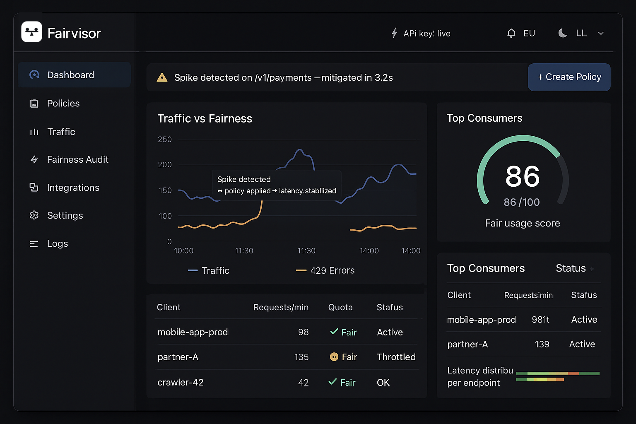Select the Fairness Audit lightning icon

34,159
